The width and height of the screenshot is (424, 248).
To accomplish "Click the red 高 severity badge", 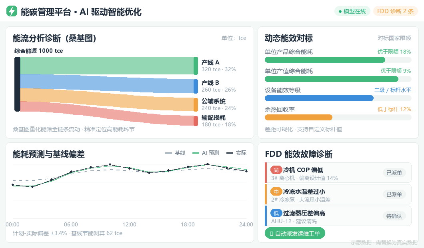I will 276,170.
